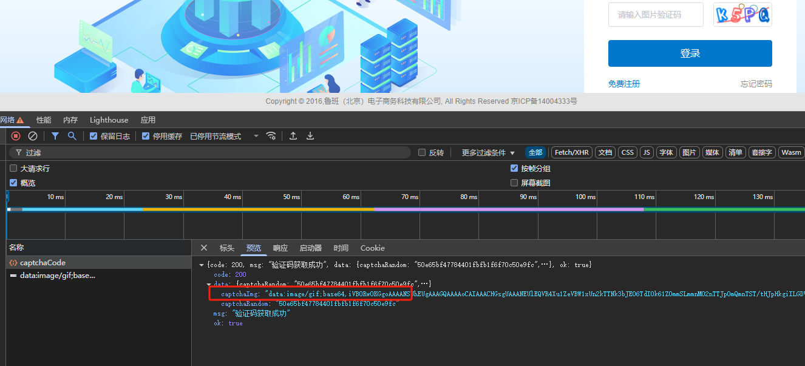805x366 pixels.
Task: Open the 响应 tab
Action: coord(280,248)
